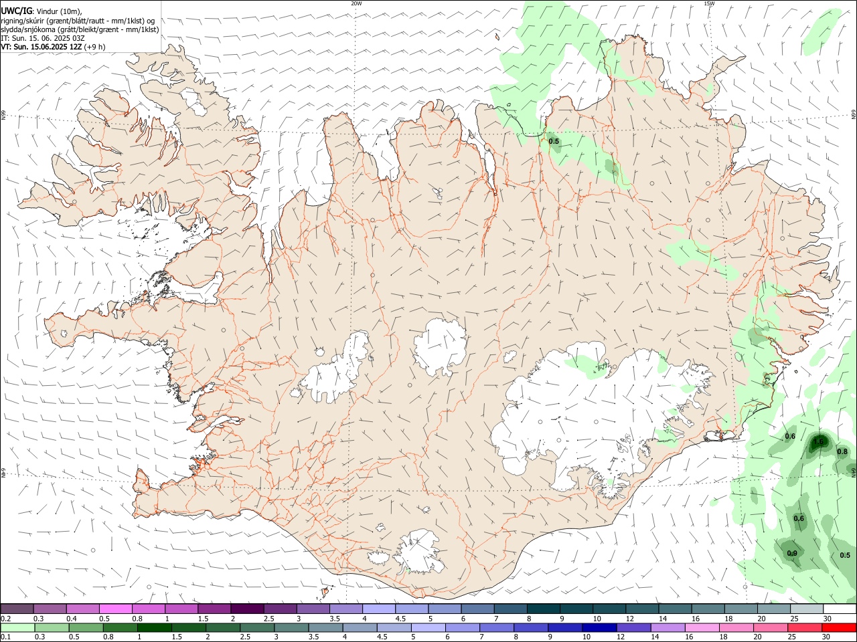Pick the top-row 18 gray-teal swatch

coord(741,609)
